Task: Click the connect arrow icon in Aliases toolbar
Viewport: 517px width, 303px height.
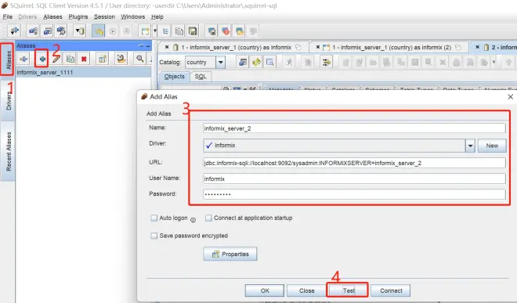Action: click(x=23, y=59)
